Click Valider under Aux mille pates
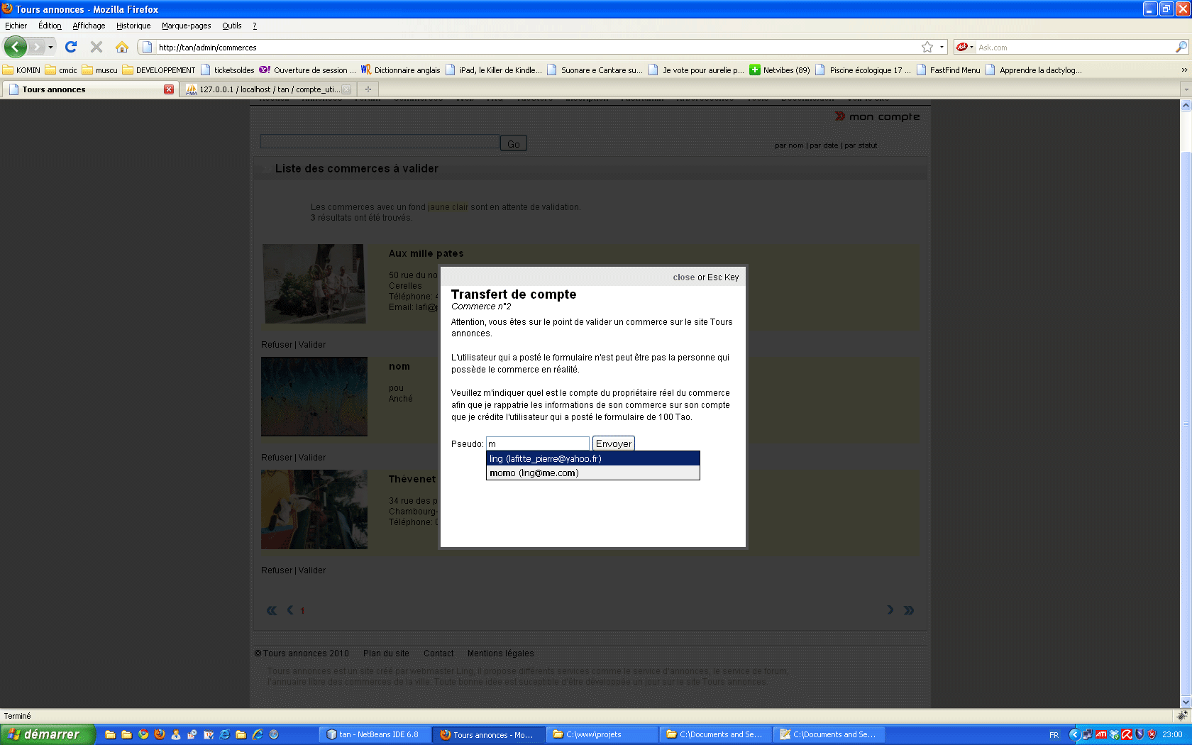The image size is (1192, 745). 312,345
